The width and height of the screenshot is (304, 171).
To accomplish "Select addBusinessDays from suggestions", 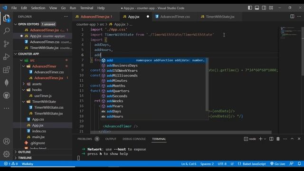I will pos(153,66).
